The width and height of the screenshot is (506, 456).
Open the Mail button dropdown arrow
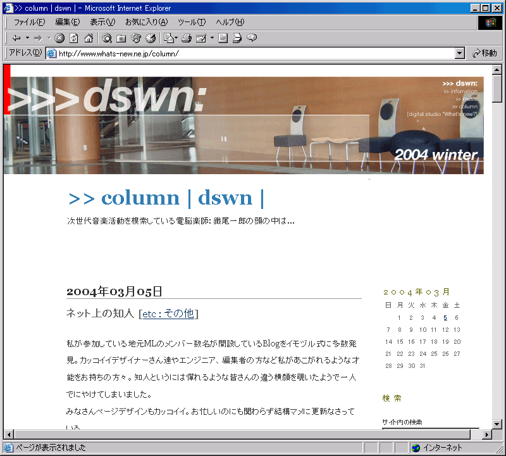176,38
